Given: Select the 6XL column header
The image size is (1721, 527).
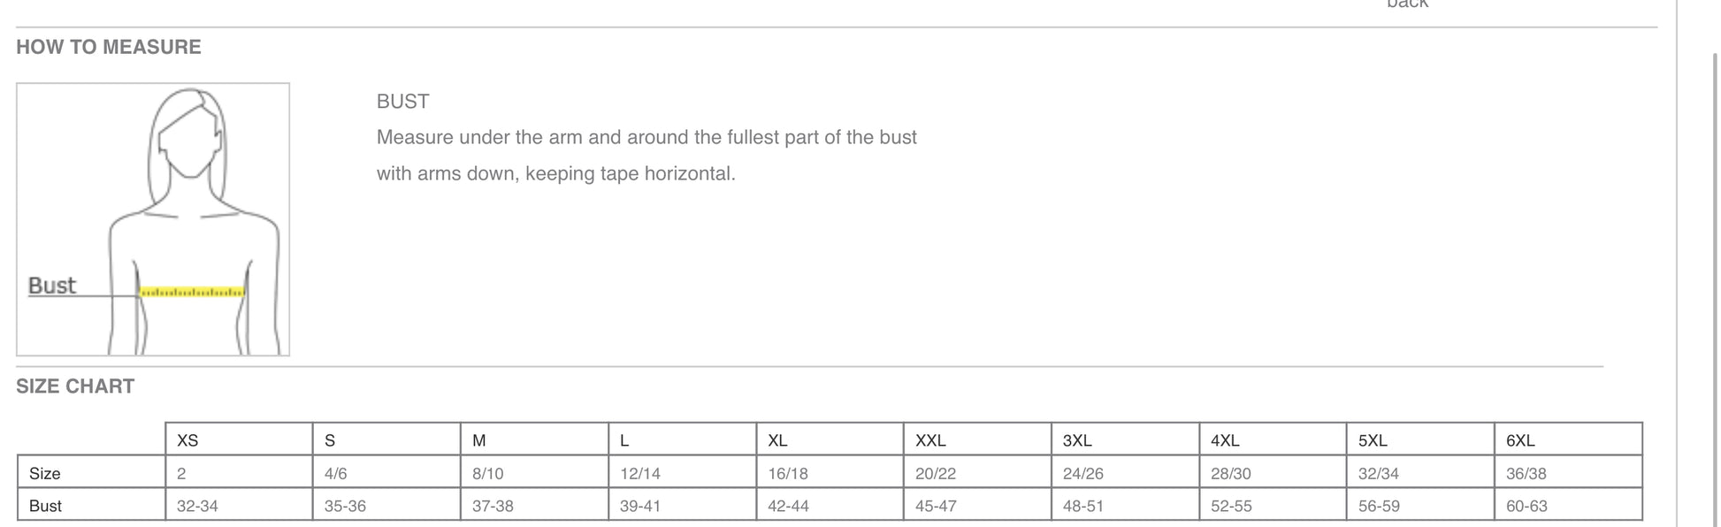Looking at the screenshot, I should (x=1520, y=440).
